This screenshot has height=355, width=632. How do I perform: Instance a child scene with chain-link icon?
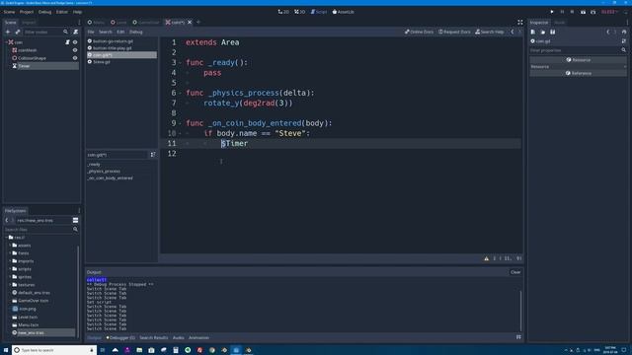[18, 32]
